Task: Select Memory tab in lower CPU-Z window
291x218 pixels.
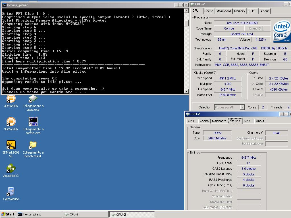Action: [x=235, y=120]
